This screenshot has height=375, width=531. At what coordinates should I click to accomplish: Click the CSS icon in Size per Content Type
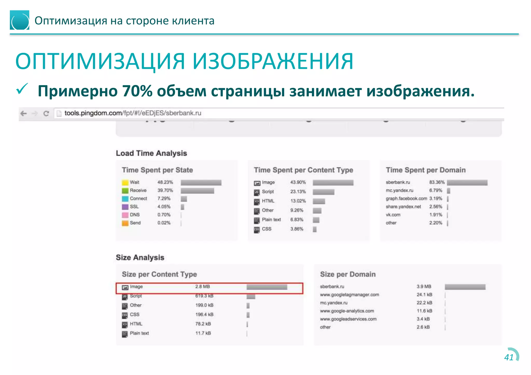[125, 315]
